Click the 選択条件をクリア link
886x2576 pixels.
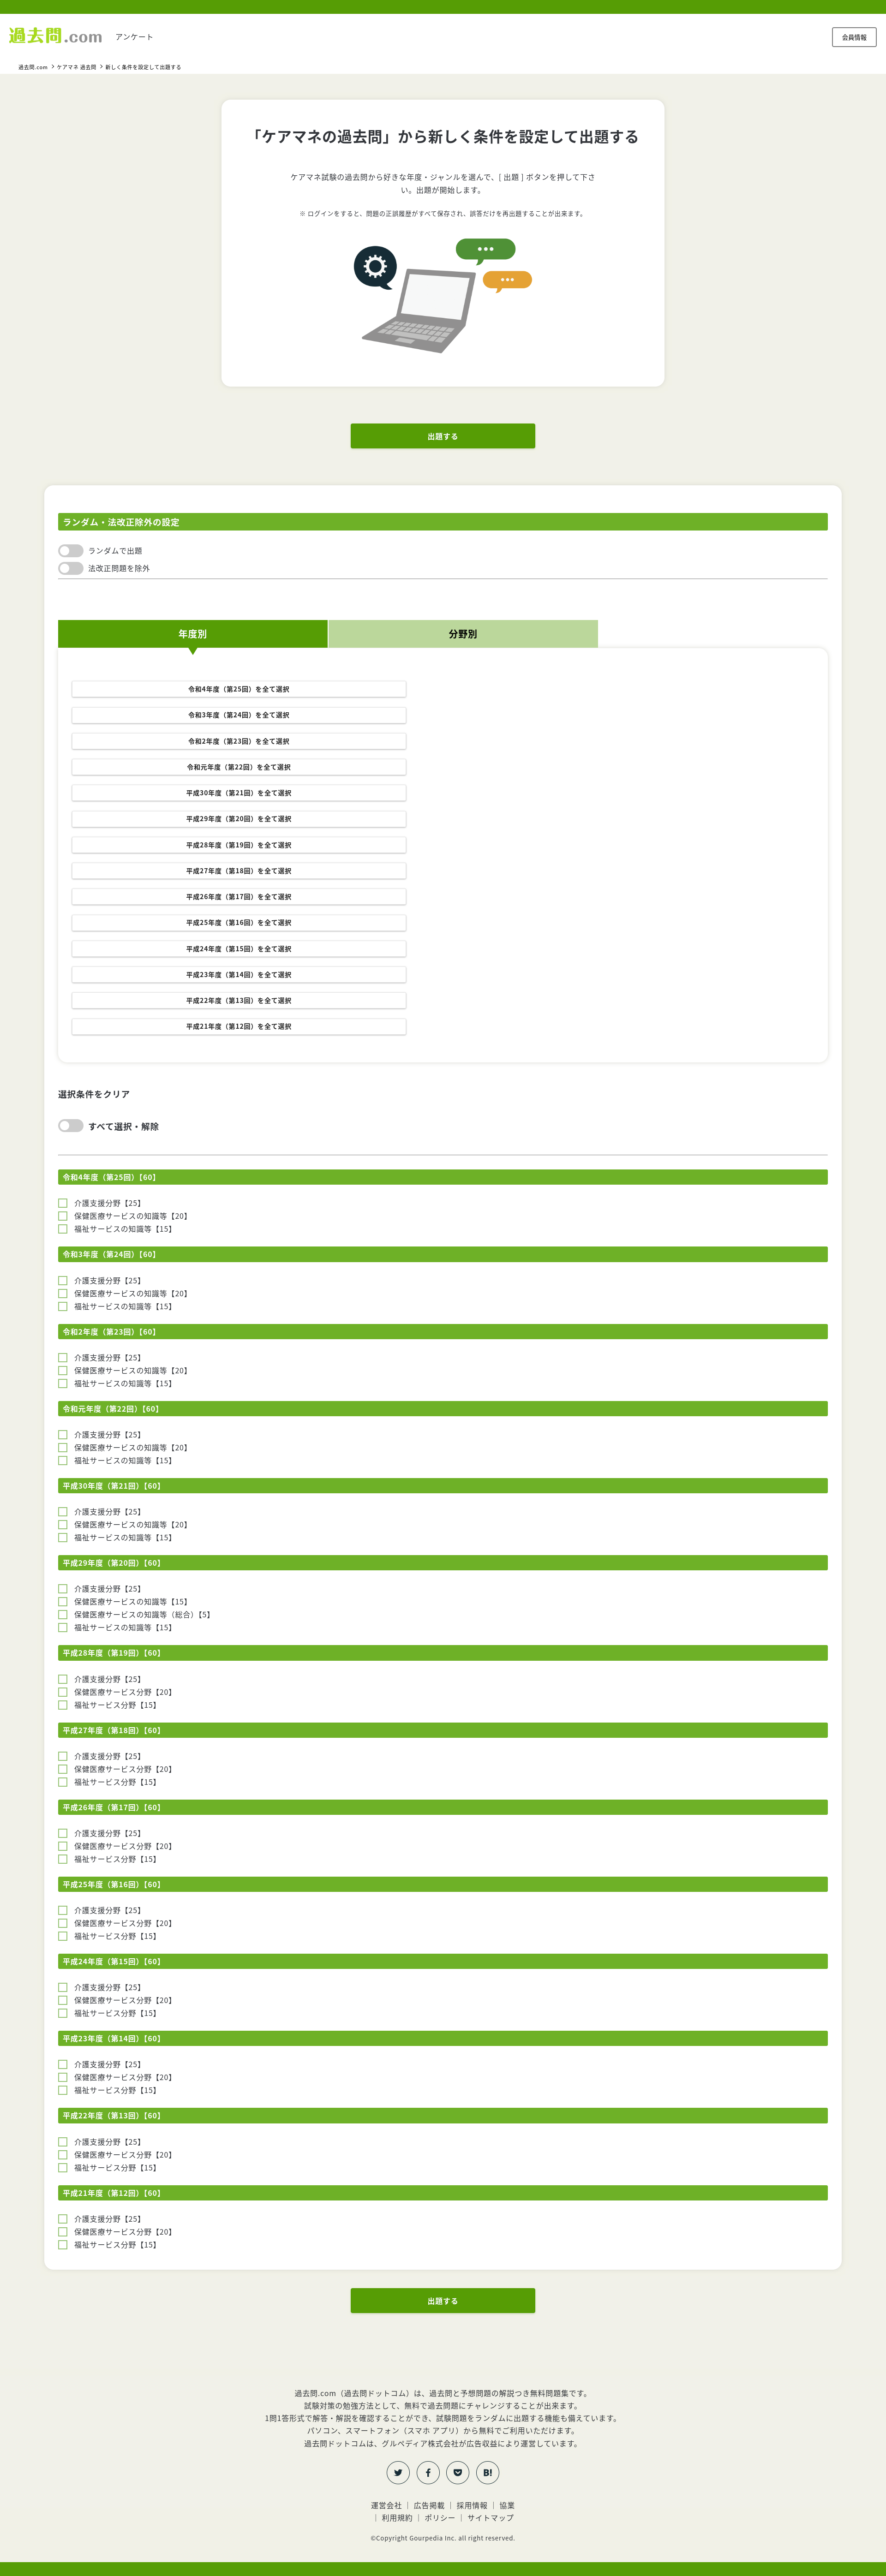pyautogui.click(x=94, y=1094)
